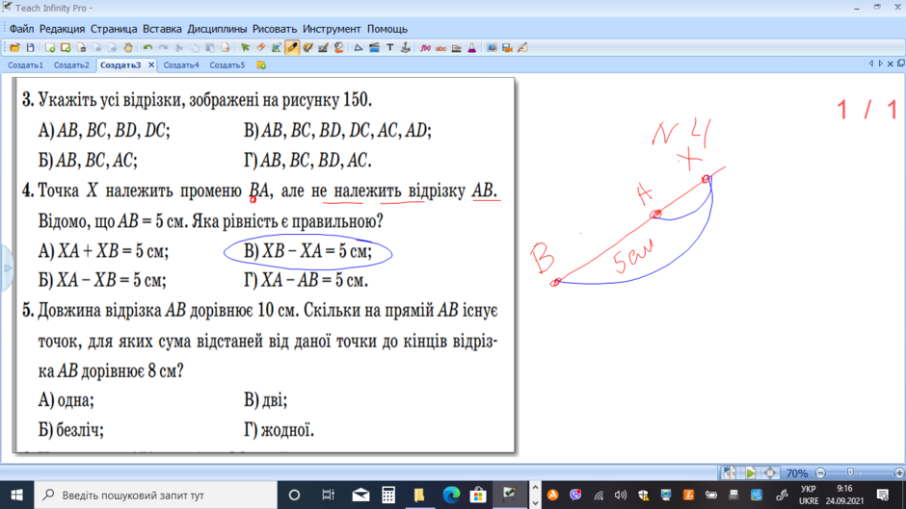This screenshot has width=906, height=509.
Task: Click answer Г) жодної
Action: pyautogui.click(x=280, y=430)
